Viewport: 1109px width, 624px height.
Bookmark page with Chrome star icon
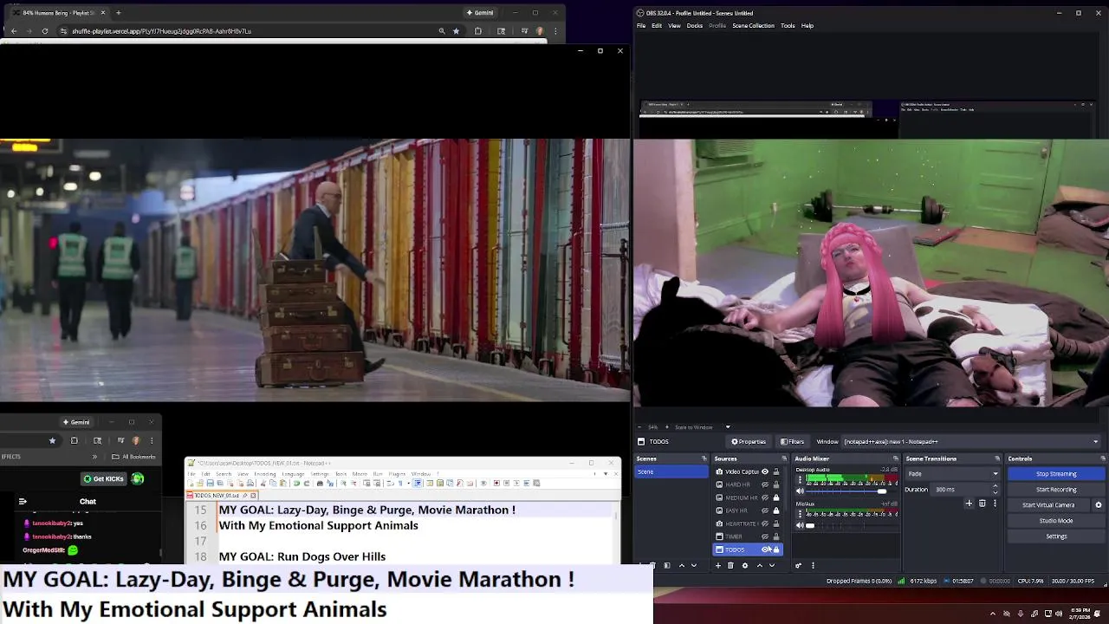pos(456,31)
